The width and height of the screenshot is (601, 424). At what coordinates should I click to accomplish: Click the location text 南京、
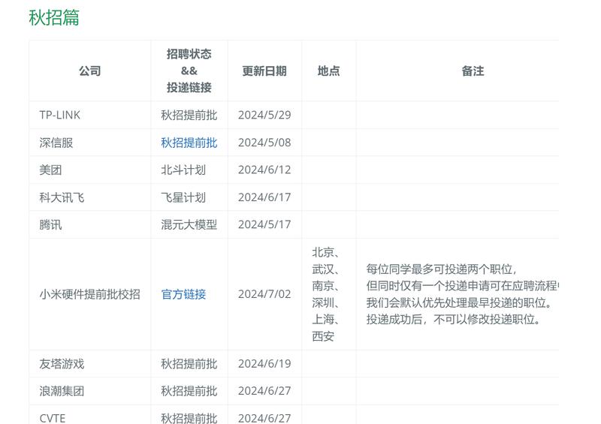pos(325,286)
